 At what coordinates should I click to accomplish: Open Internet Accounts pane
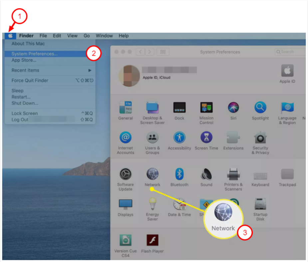(126, 137)
